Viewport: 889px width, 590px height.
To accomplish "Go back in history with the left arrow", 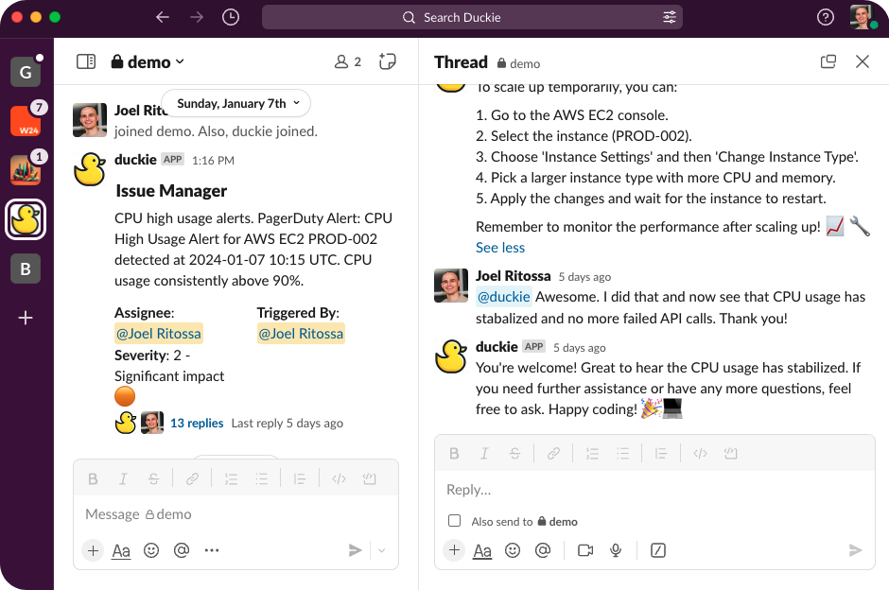I will (x=163, y=18).
